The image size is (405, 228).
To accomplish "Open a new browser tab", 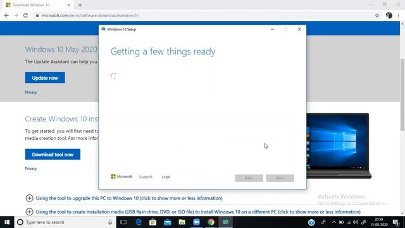I will point(80,5).
